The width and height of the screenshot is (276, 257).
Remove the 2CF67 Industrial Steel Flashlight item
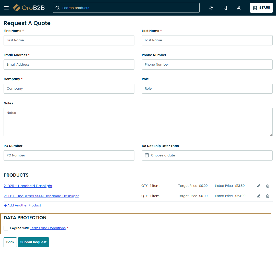[x=268, y=196]
